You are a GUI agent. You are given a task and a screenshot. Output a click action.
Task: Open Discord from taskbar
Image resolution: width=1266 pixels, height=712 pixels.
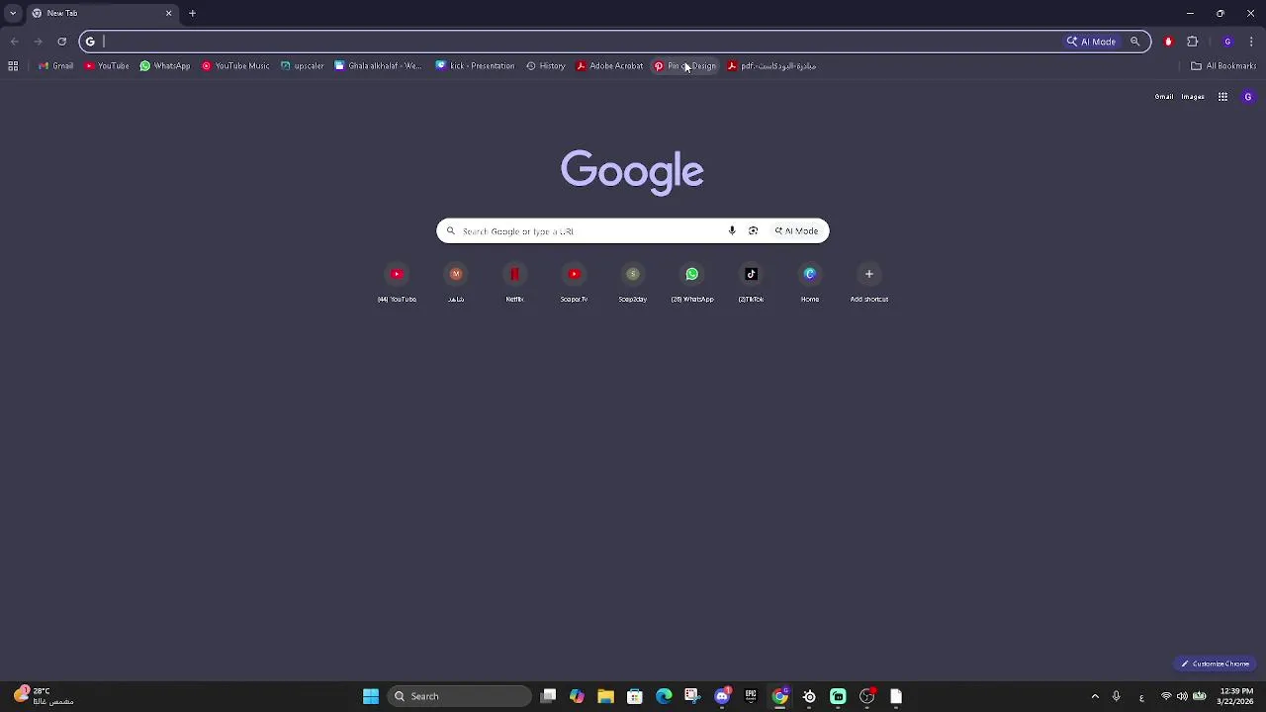coord(722,696)
